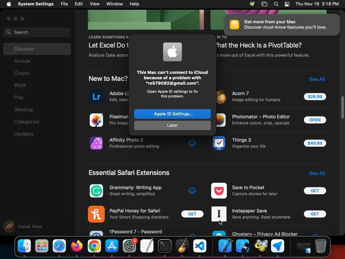Open the Affinity Photo 2 app icon
Screen dimensions: 345x259
(96, 143)
